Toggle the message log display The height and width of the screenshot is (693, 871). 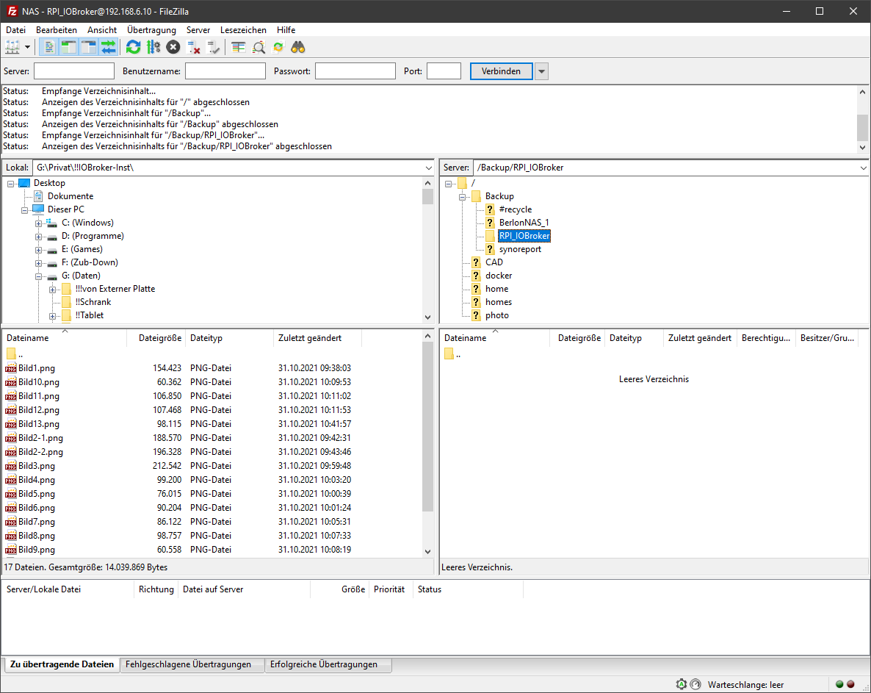tap(48, 47)
